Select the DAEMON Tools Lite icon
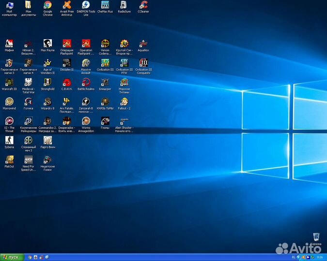Image resolution: width=327 pixels, height=261 pixels. point(86,9)
